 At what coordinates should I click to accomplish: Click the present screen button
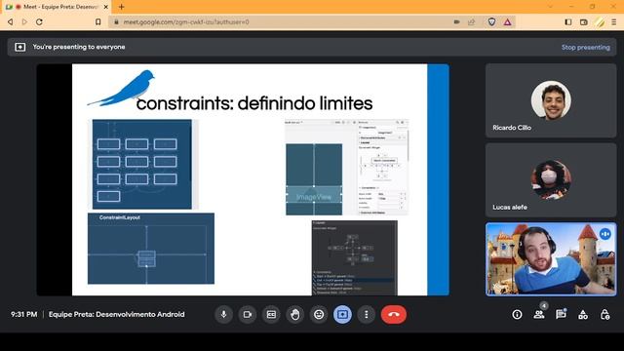click(342, 314)
